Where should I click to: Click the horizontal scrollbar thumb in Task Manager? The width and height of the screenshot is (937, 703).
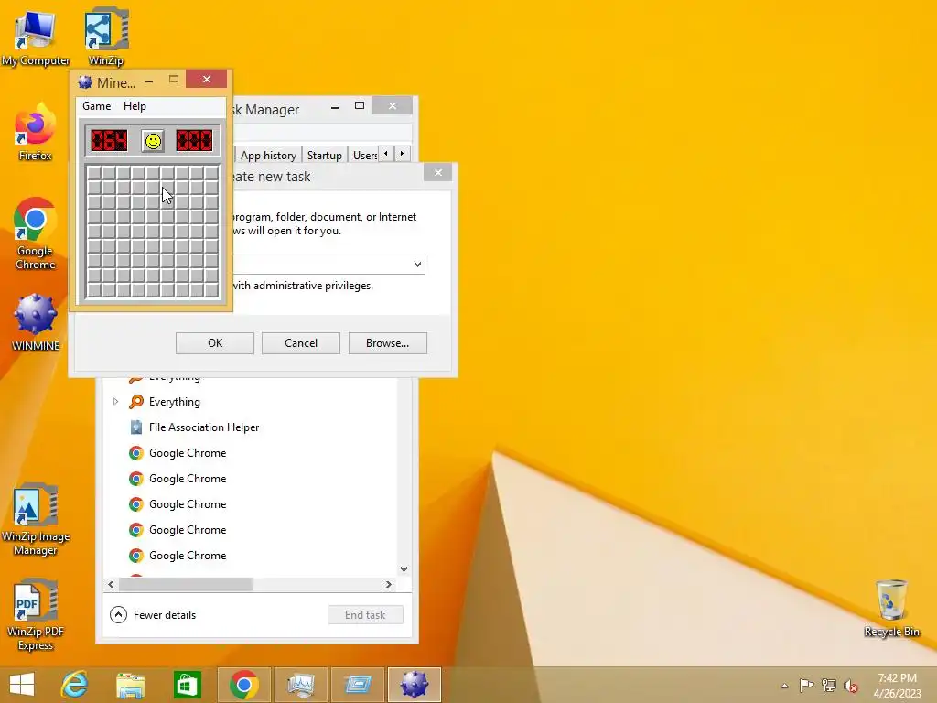coord(186,585)
